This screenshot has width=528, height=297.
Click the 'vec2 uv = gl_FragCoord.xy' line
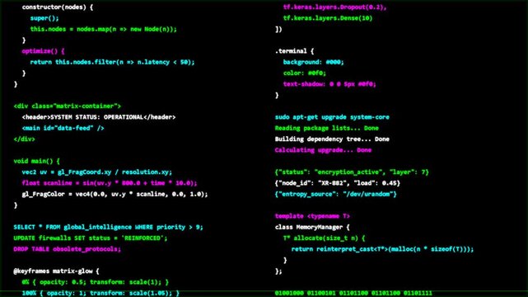click(97, 172)
